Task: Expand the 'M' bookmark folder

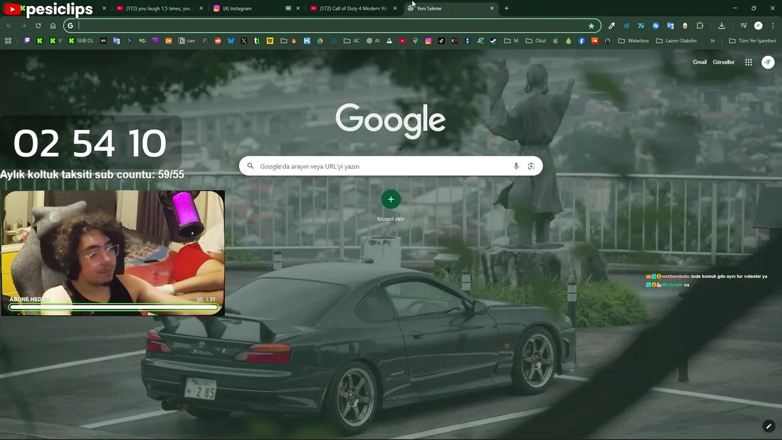Action: pyautogui.click(x=511, y=41)
